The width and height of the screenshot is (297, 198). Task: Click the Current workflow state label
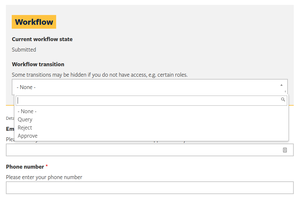(x=42, y=39)
